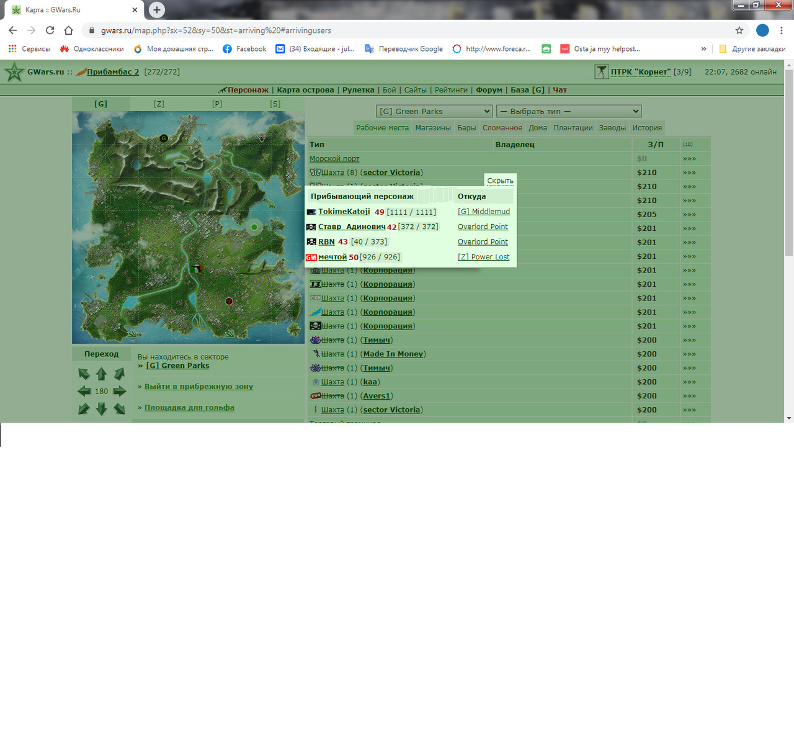Open the [Z] Power Lost sector link
The image size is (794, 741).
(x=484, y=257)
